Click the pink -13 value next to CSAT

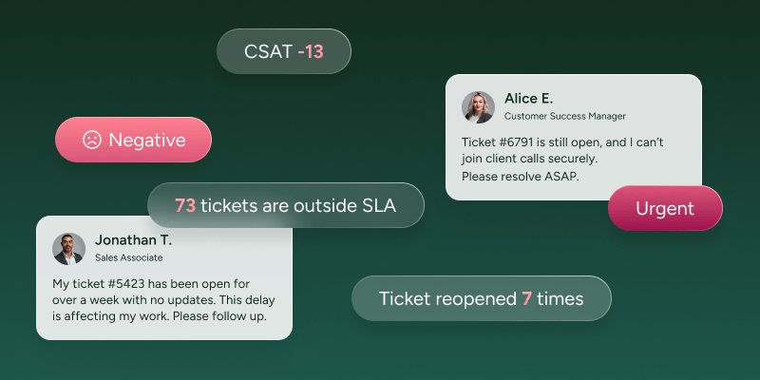[311, 51]
